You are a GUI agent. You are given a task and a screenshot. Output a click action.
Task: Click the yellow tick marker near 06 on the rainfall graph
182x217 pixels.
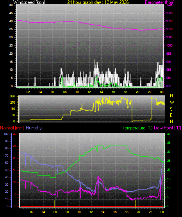coord(54,204)
